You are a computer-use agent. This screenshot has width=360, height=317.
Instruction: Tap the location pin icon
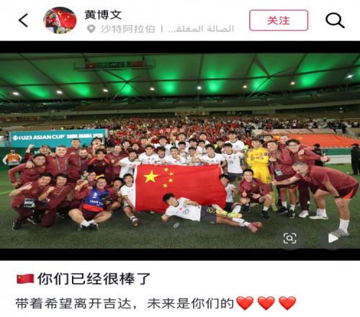coord(91,29)
